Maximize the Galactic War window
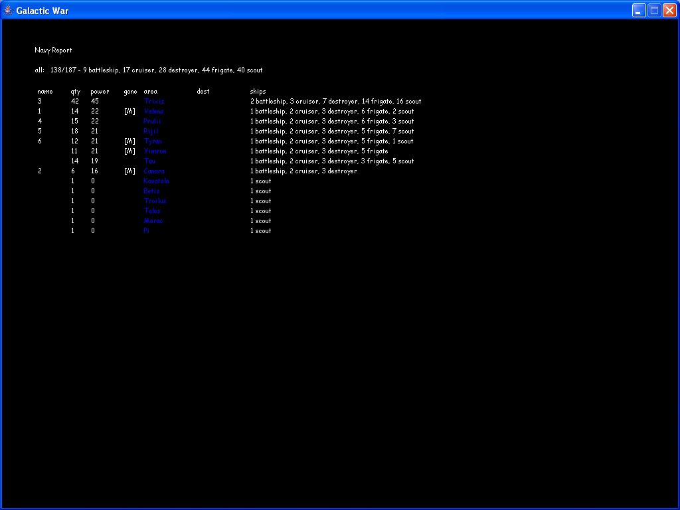Screen dimensions: 680x510 (x=654, y=11)
